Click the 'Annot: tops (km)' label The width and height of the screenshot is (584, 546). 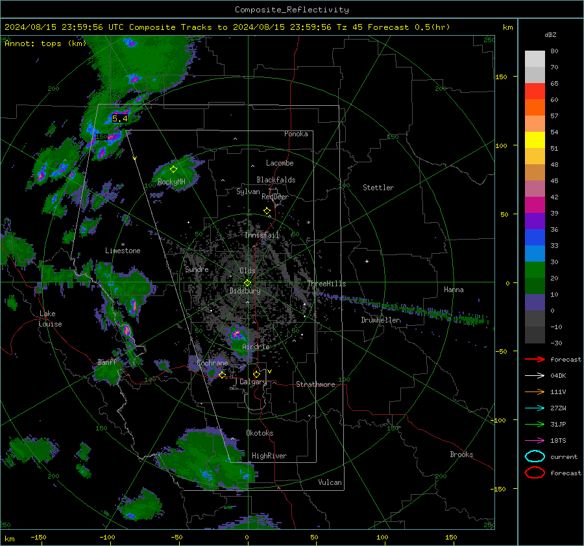tap(45, 43)
